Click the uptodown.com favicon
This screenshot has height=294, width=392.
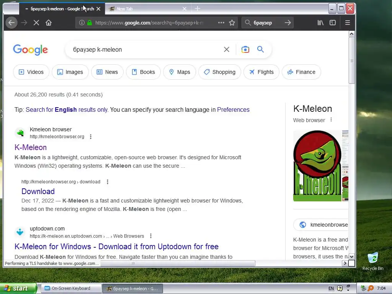point(20,232)
